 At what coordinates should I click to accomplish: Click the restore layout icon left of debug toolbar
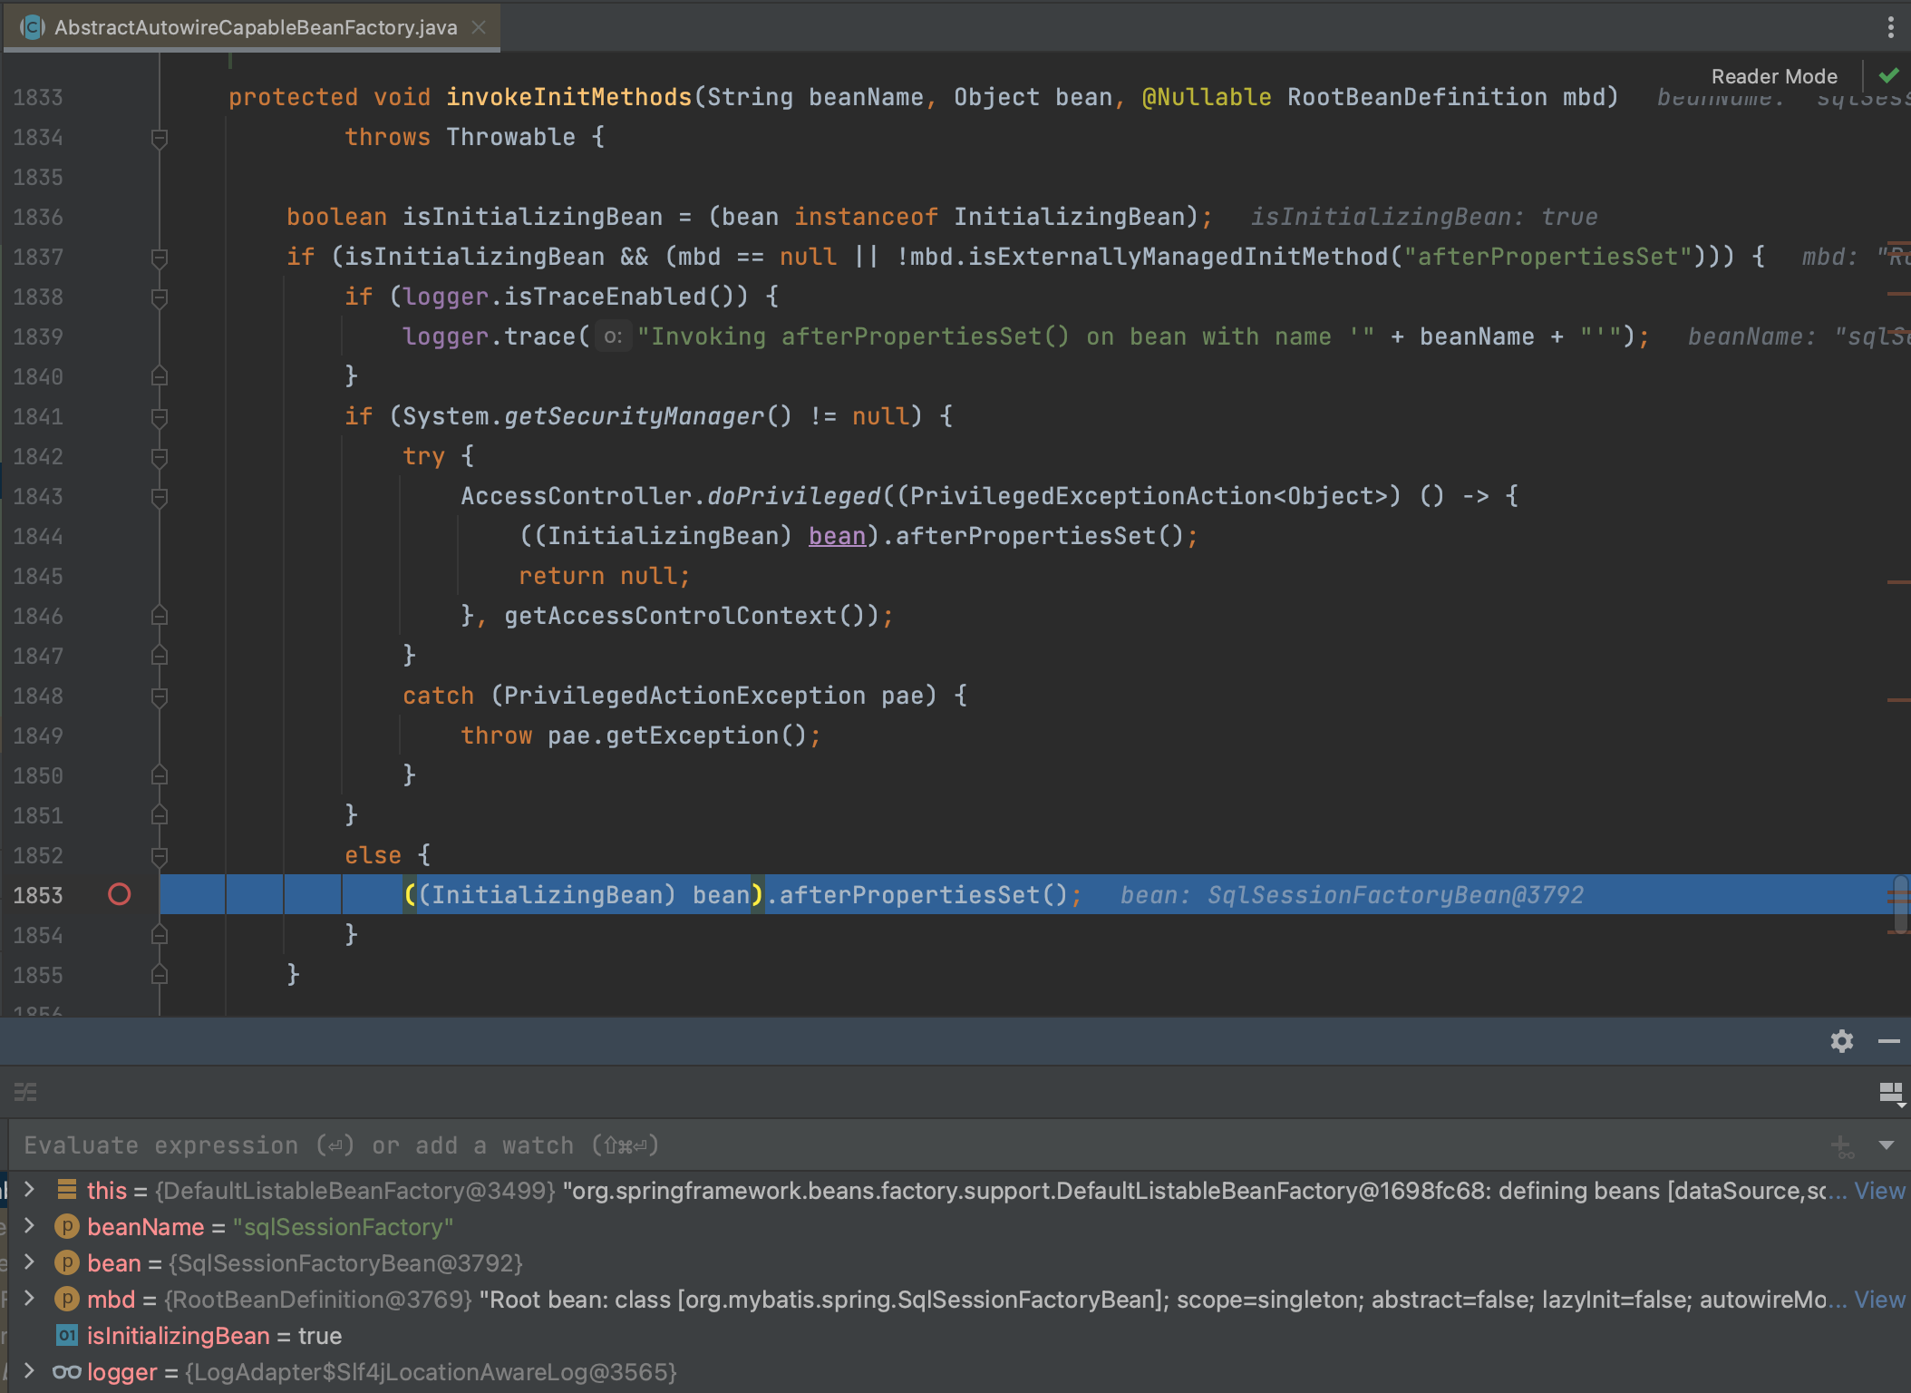tap(25, 1092)
